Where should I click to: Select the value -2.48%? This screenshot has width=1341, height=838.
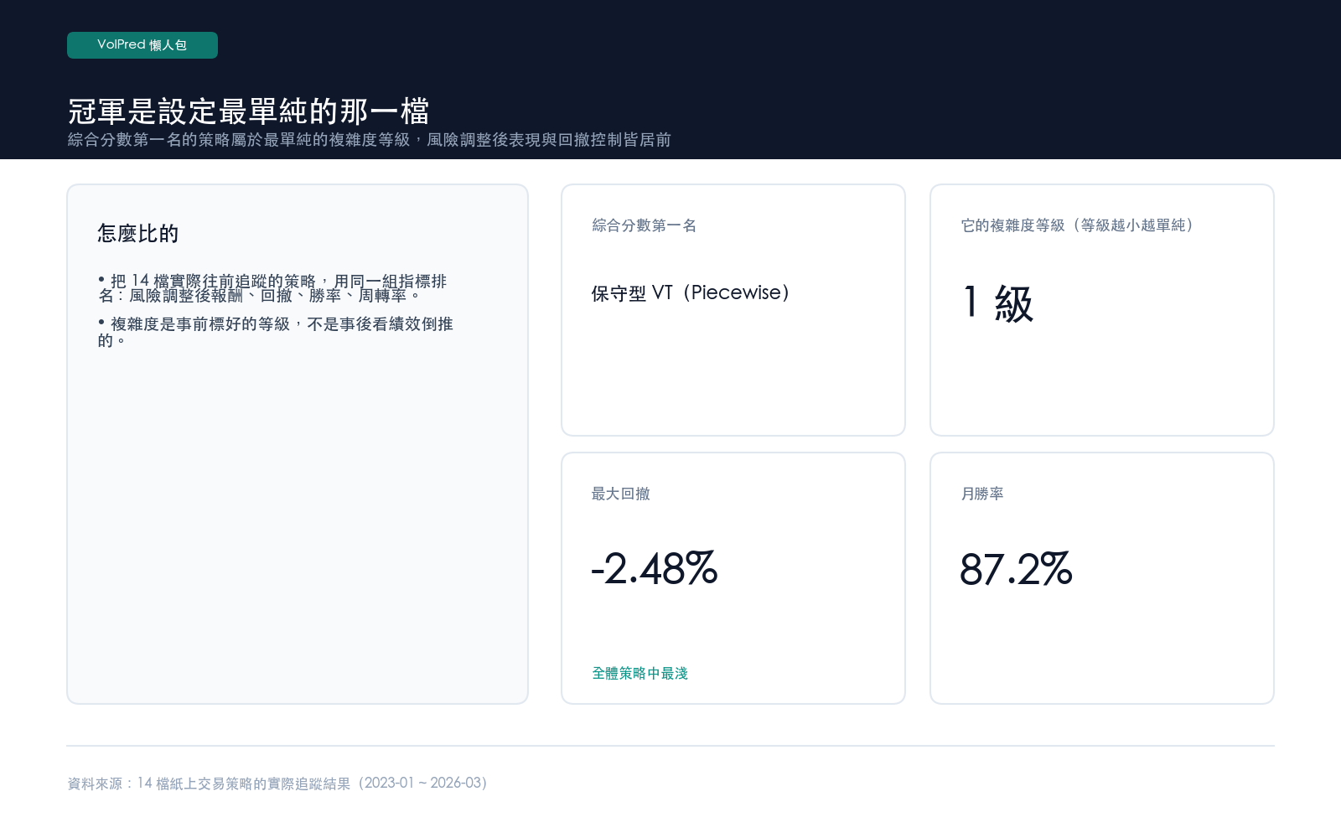(x=655, y=569)
